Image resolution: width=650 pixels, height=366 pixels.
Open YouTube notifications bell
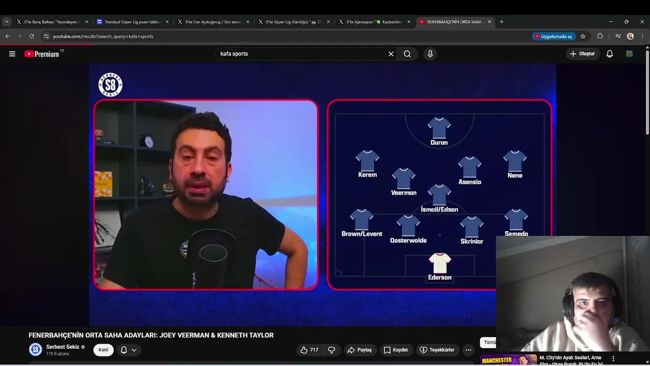[x=610, y=54]
